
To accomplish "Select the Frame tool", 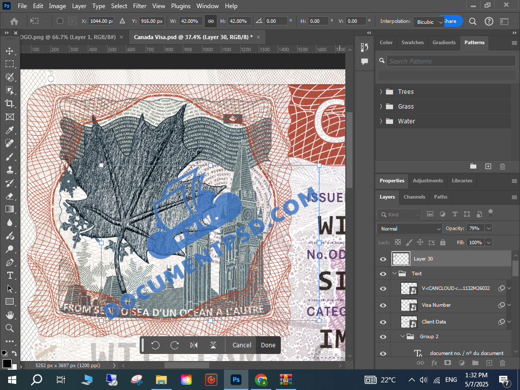I will pos(10,117).
